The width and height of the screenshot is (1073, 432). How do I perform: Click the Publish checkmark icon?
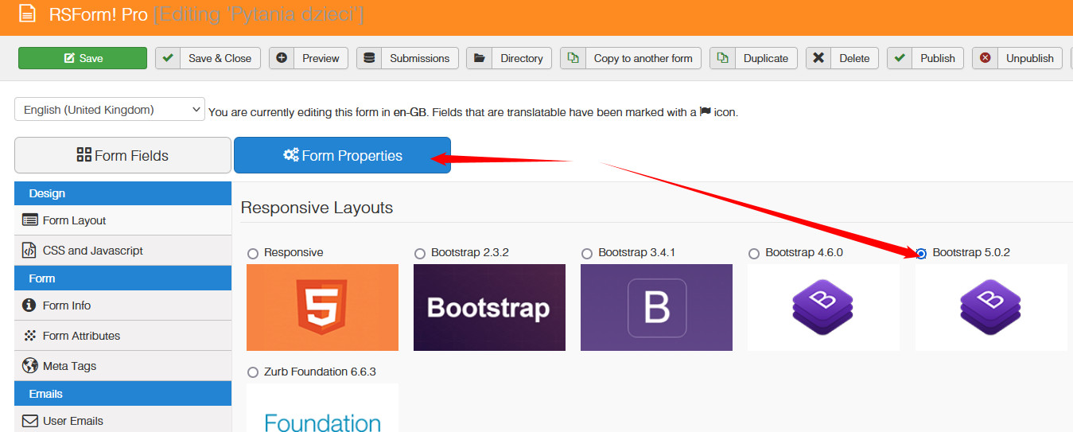900,58
